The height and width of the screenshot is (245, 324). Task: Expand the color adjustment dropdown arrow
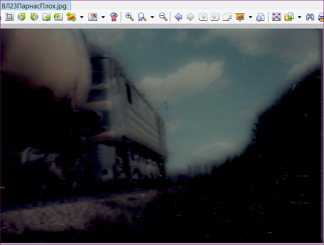103,17
